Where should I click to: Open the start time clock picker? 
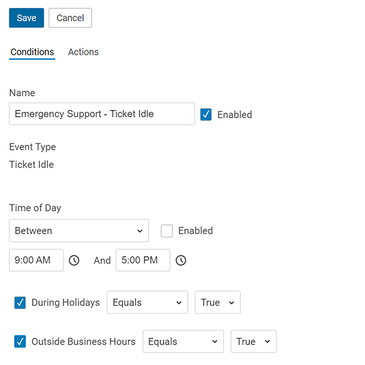click(x=74, y=260)
